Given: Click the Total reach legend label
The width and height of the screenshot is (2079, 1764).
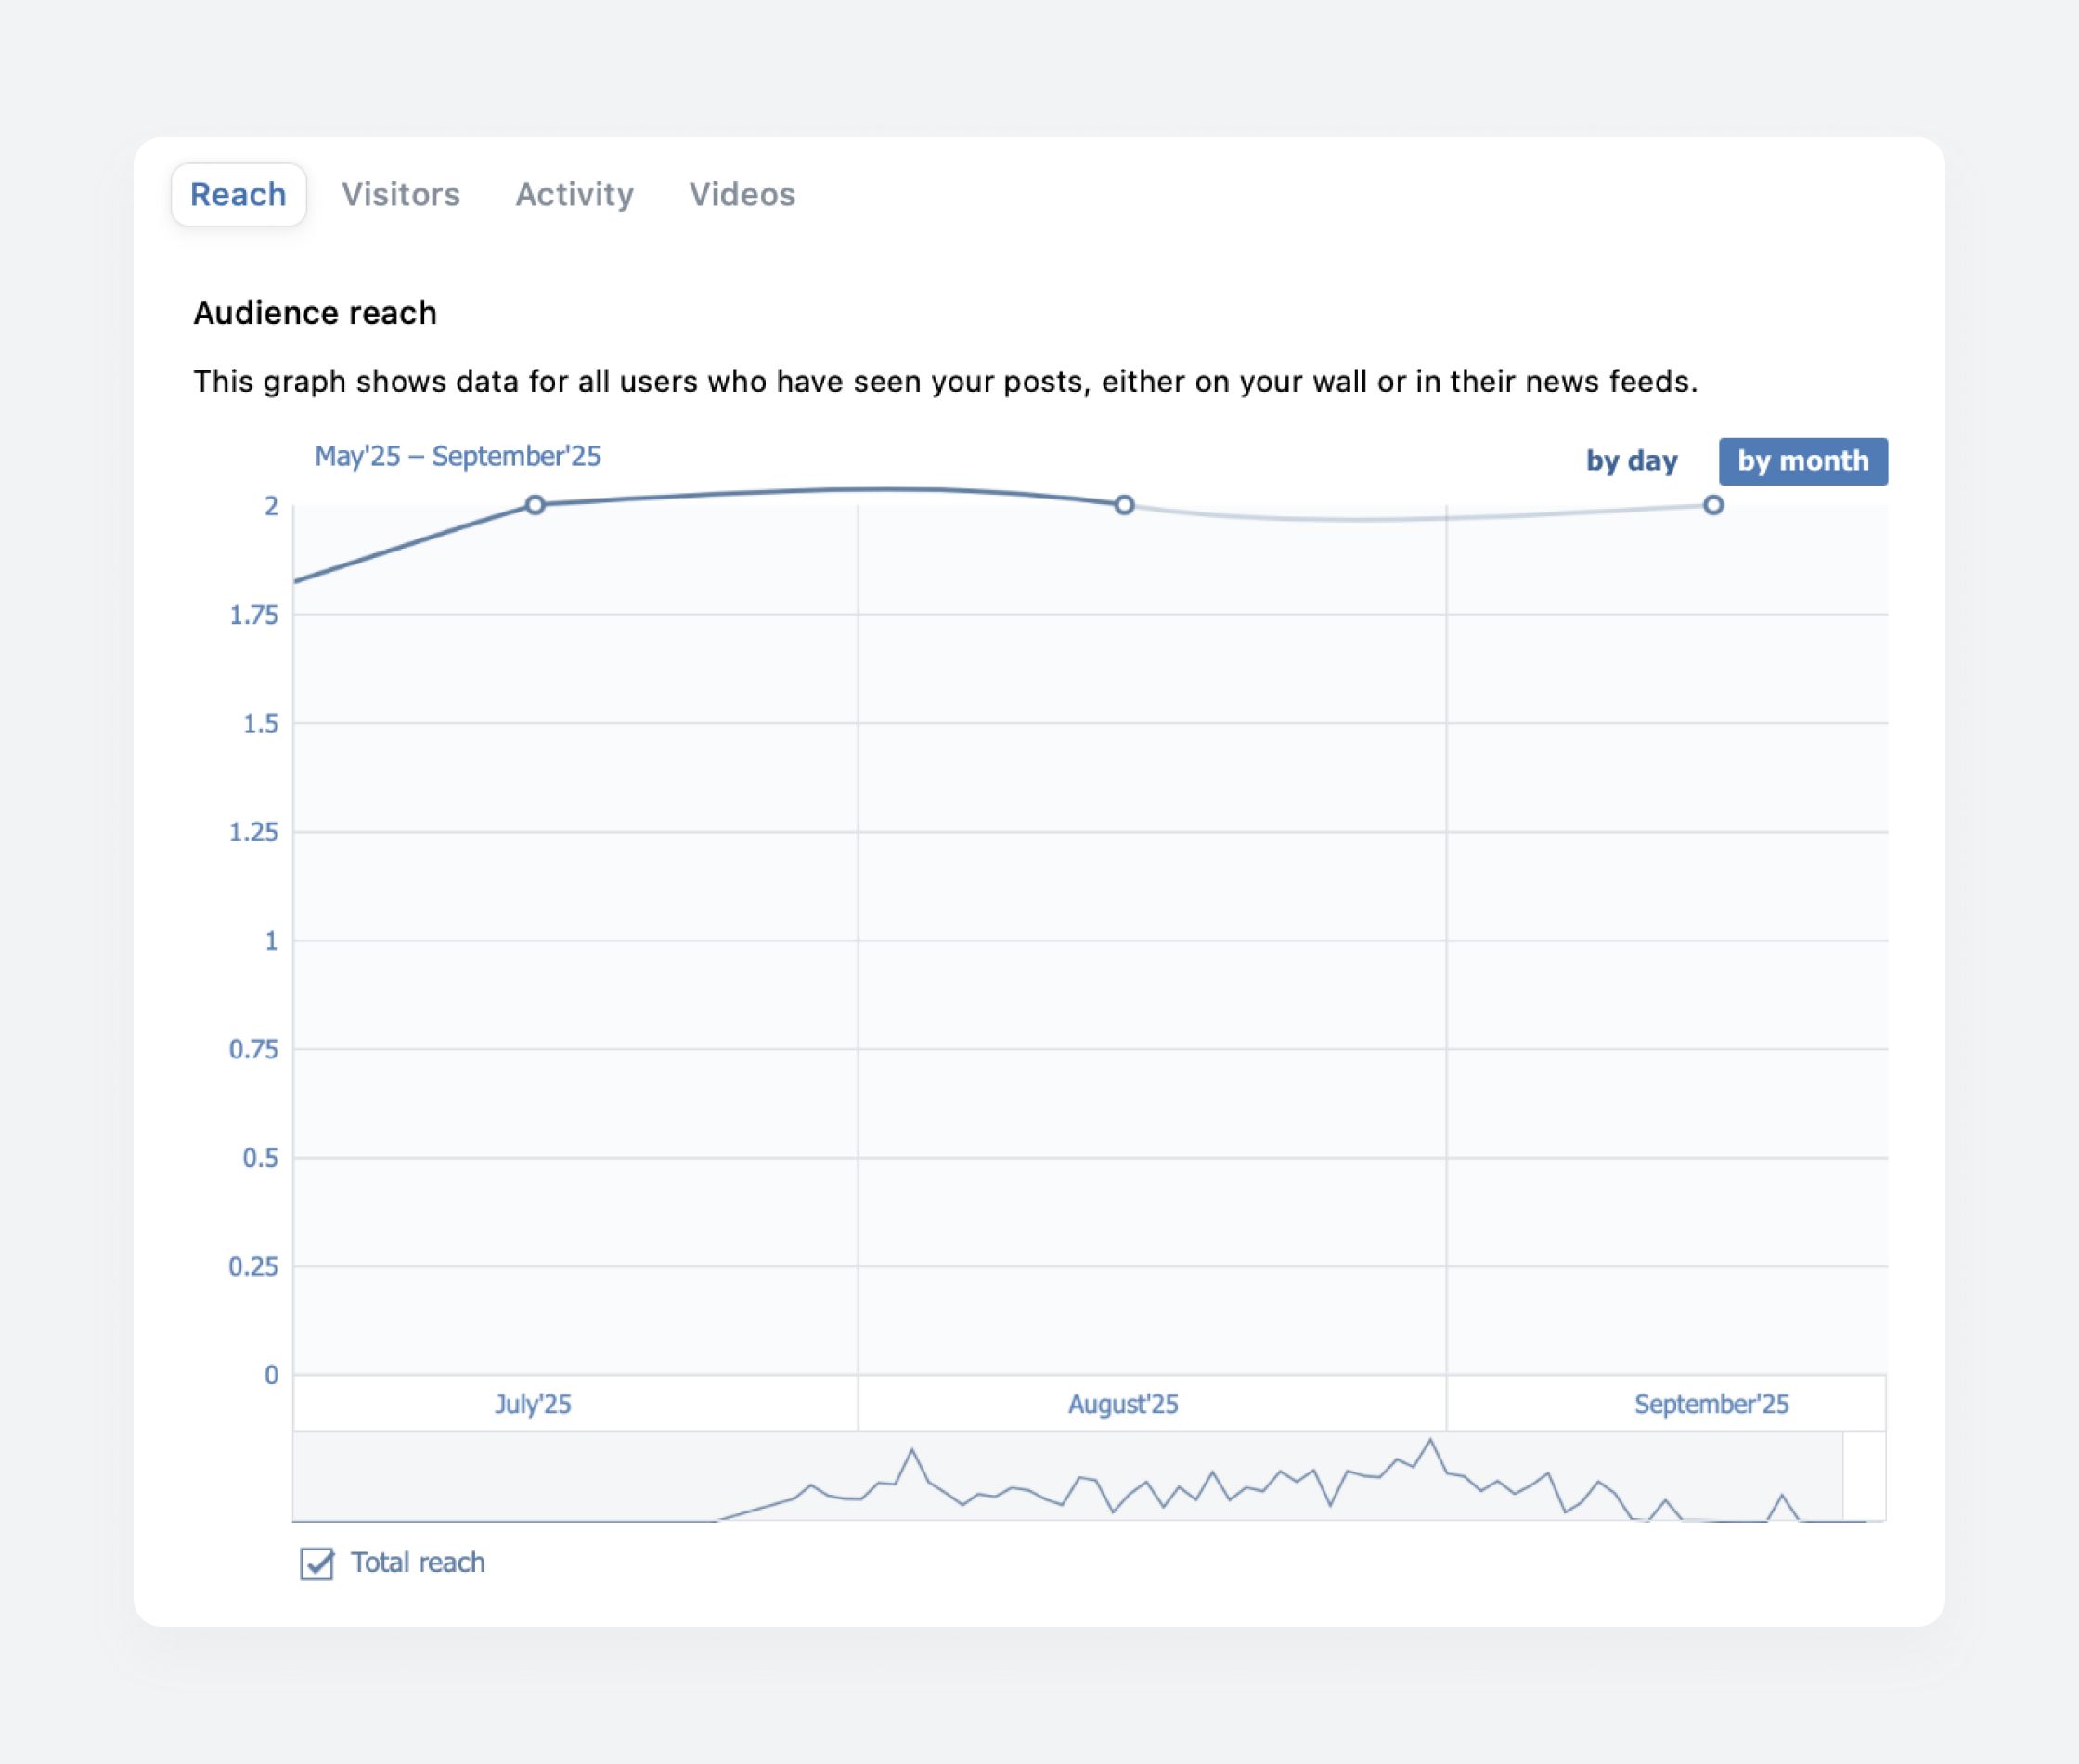Looking at the screenshot, I should point(418,1562).
